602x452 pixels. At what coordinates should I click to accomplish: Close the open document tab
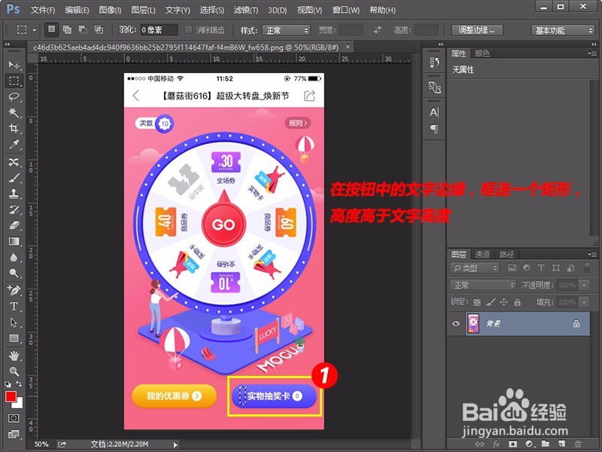point(348,47)
